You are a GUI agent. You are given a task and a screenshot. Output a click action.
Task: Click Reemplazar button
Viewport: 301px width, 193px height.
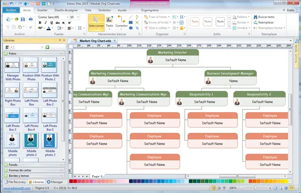pos(263,23)
